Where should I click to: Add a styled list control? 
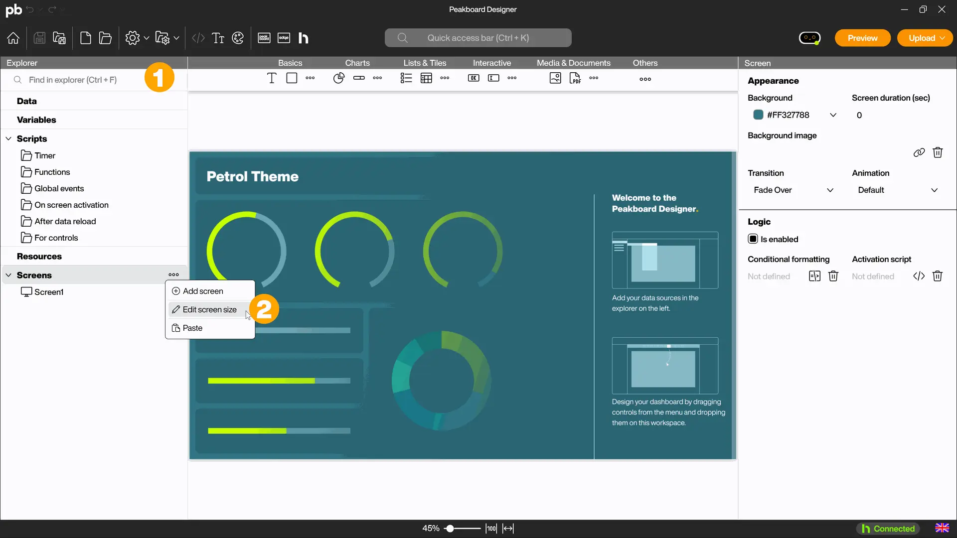click(406, 78)
